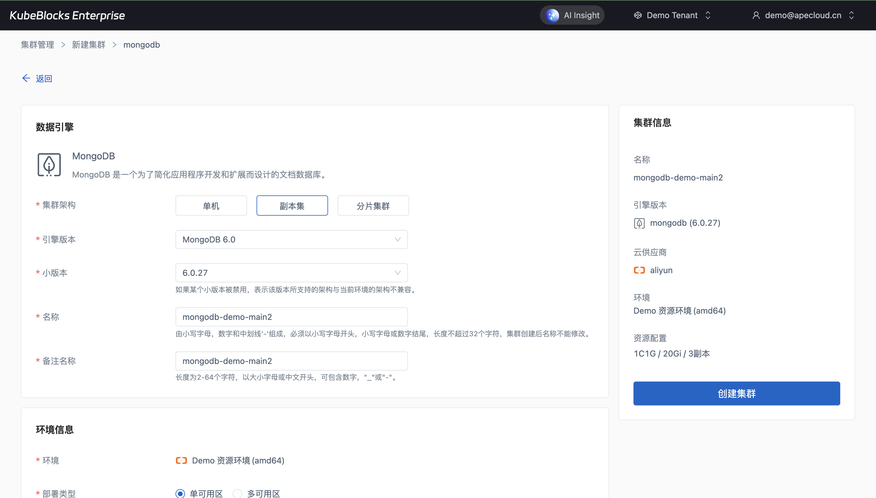Click the small mongodb icon beside 6.0.27
This screenshot has height=498, width=876.
[x=639, y=223]
